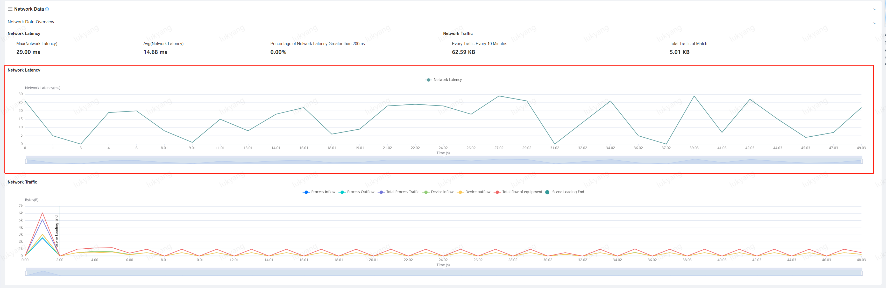Toggle Scene Loading End legend marker
Screen dimensions: 886x288
point(548,192)
